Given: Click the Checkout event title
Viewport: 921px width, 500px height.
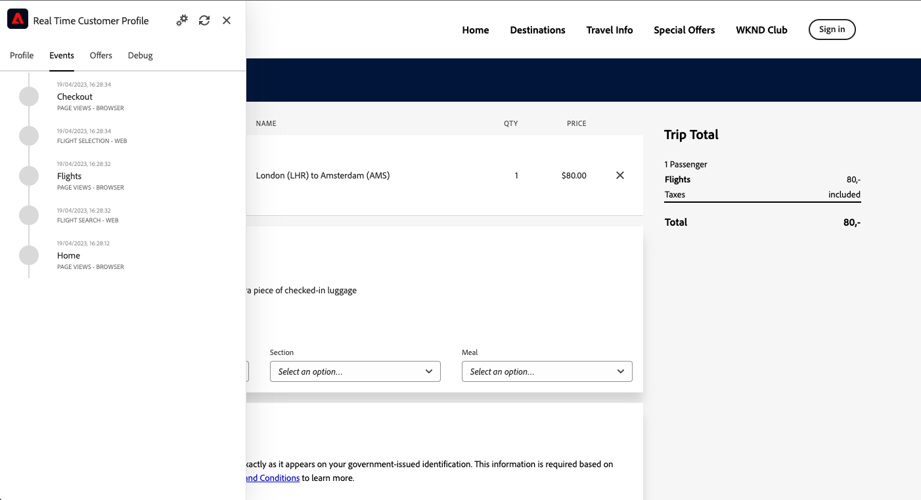Looking at the screenshot, I should (75, 96).
